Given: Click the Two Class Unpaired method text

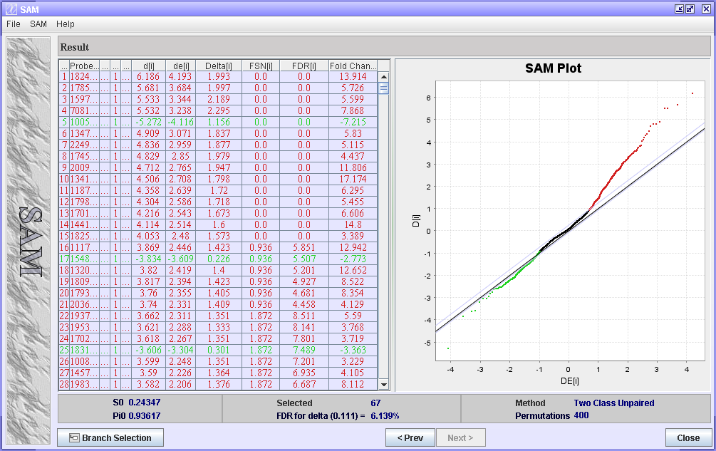Looking at the screenshot, I should (x=613, y=403).
